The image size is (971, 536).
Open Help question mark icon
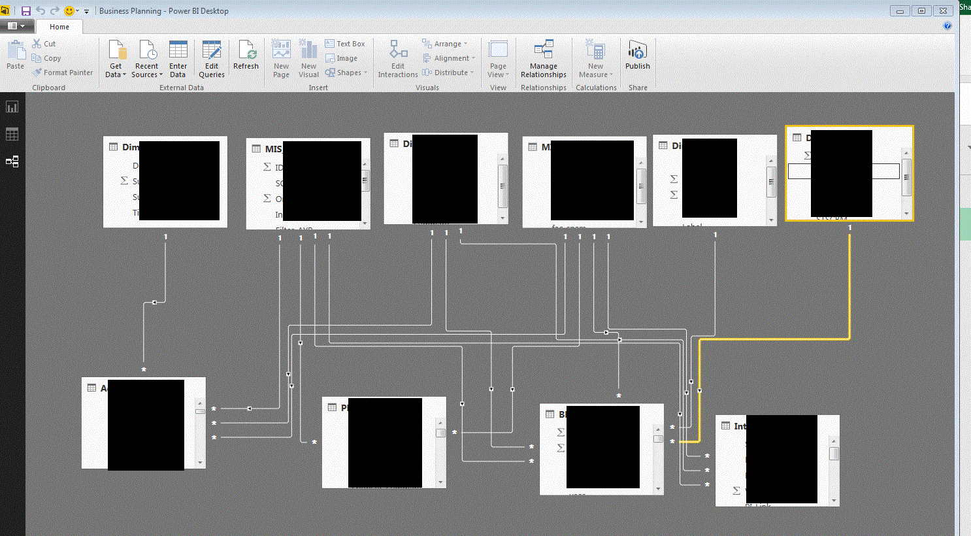[x=947, y=26]
